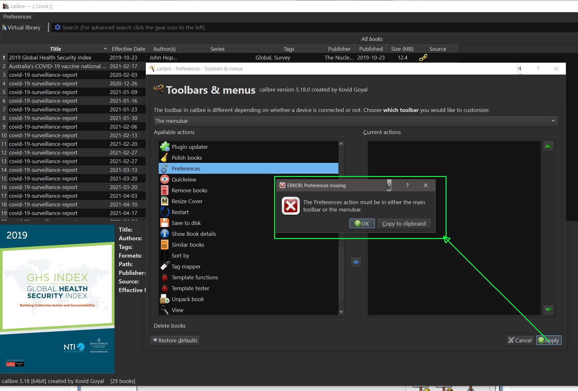Click the Preferences gear icon in list
The height and width of the screenshot is (391, 578).
(x=165, y=169)
